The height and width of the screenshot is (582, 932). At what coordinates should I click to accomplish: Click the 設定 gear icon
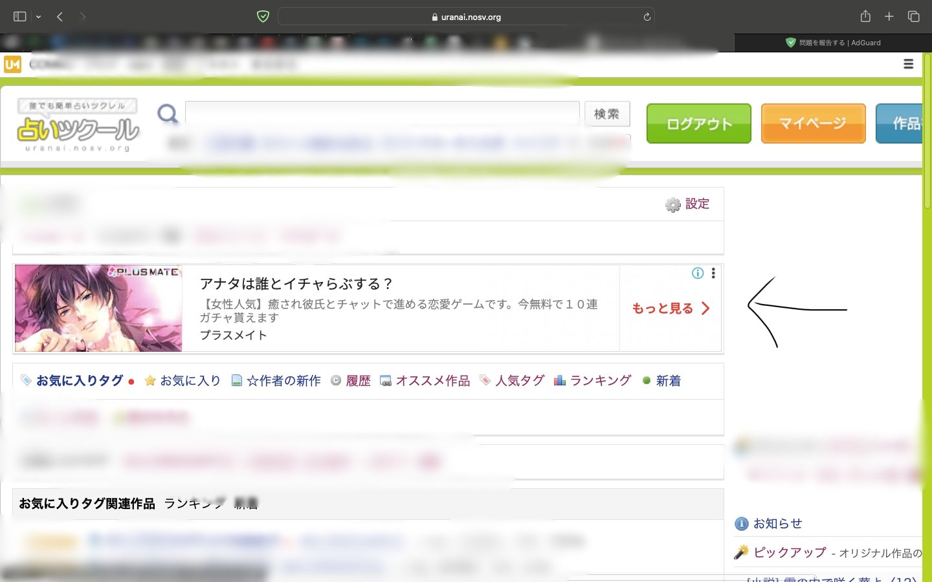click(672, 204)
